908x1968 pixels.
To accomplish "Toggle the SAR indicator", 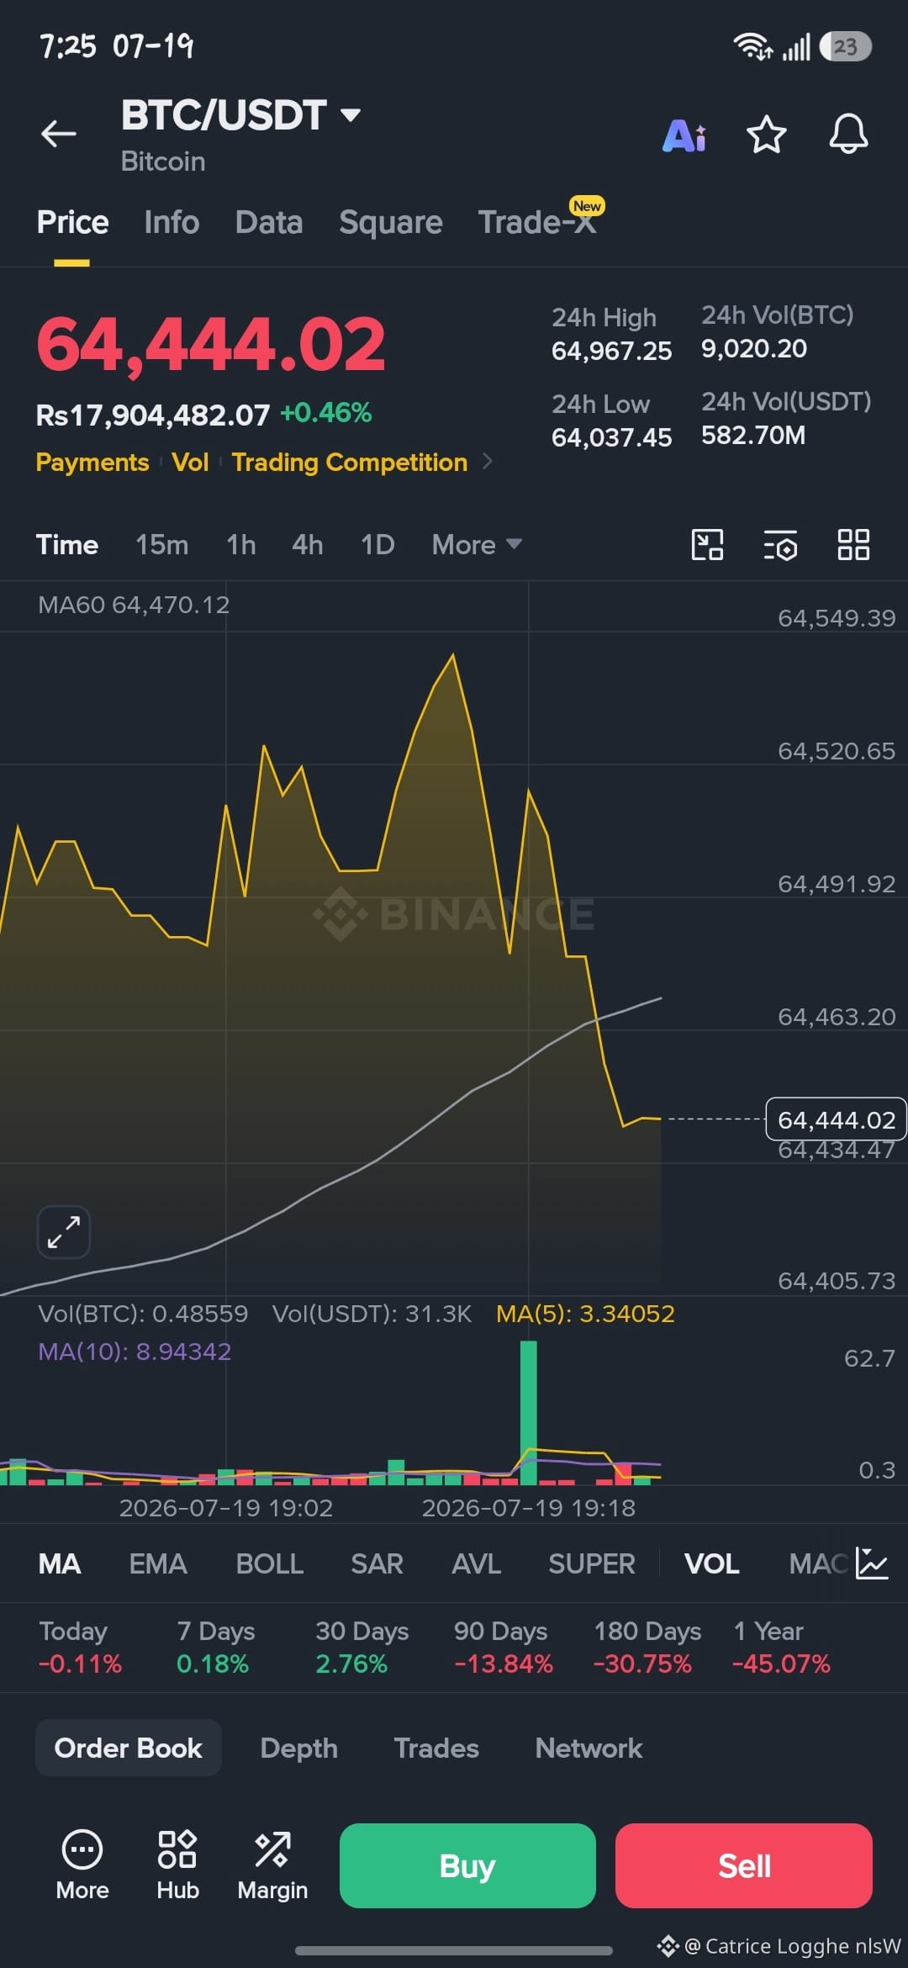I will pyautogui.click(x=377, y=1563).
